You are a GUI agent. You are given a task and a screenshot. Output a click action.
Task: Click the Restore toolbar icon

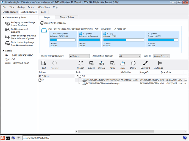[102, 63]
